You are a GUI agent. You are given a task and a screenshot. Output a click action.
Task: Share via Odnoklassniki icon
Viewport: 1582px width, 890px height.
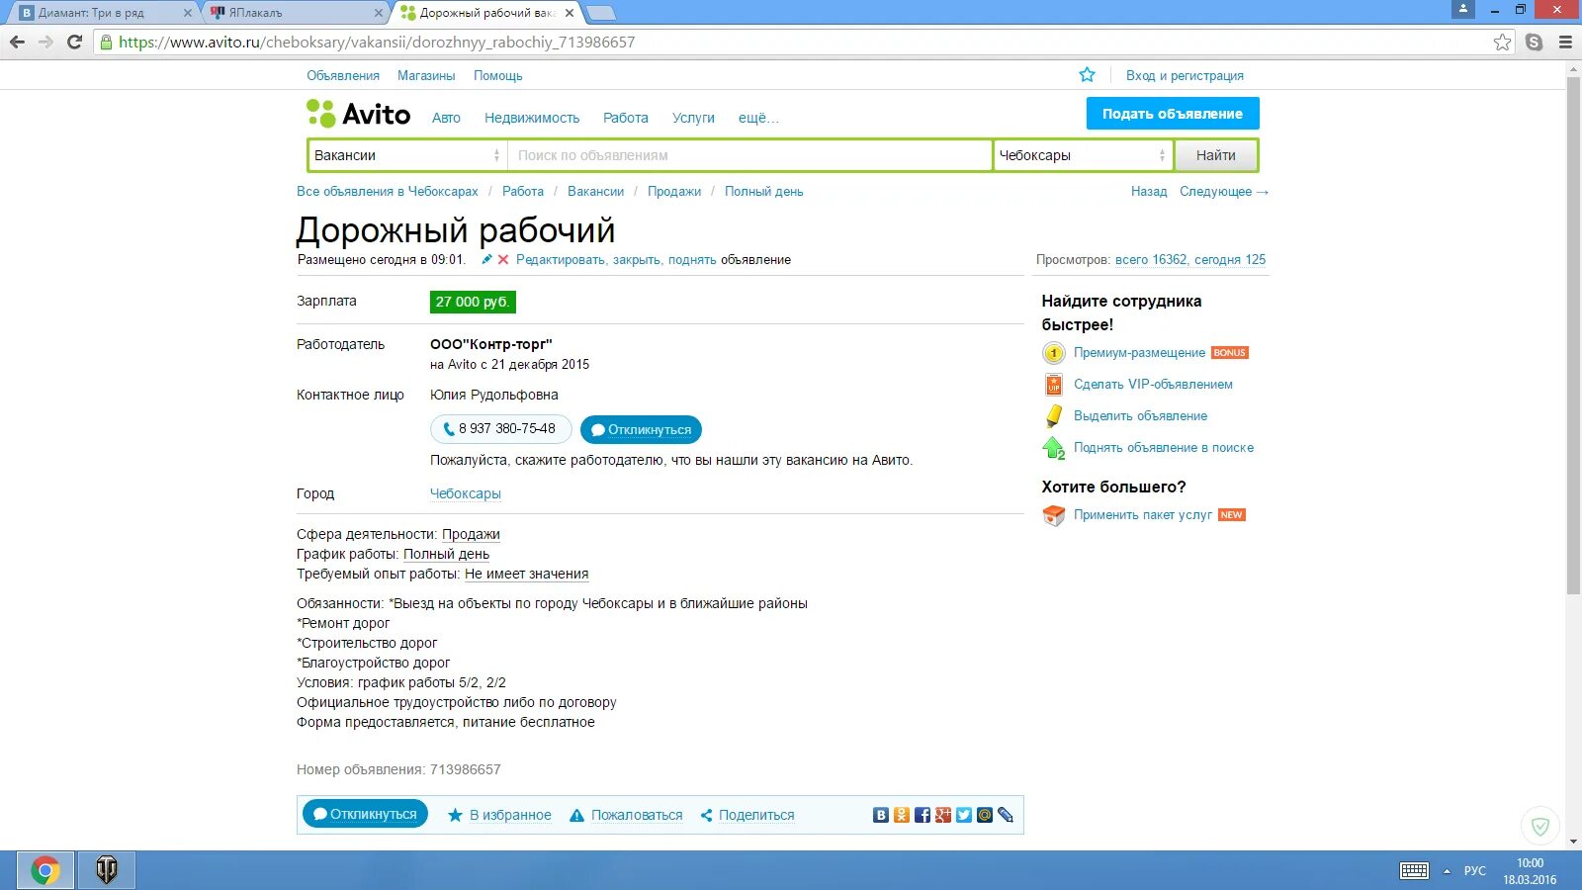click(x=901, y=815)
